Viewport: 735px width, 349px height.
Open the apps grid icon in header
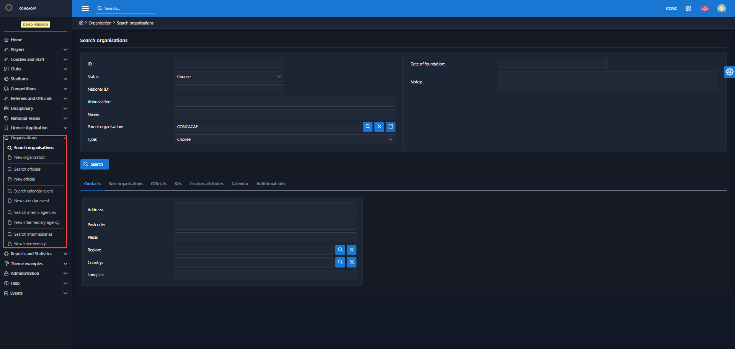click(688, 8)
